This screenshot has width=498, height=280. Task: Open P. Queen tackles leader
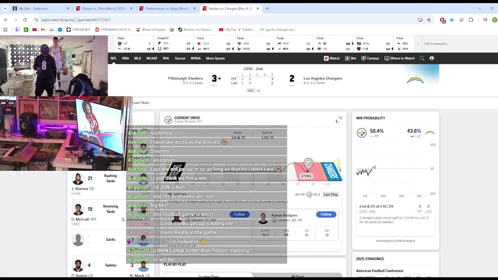[82, 275]
